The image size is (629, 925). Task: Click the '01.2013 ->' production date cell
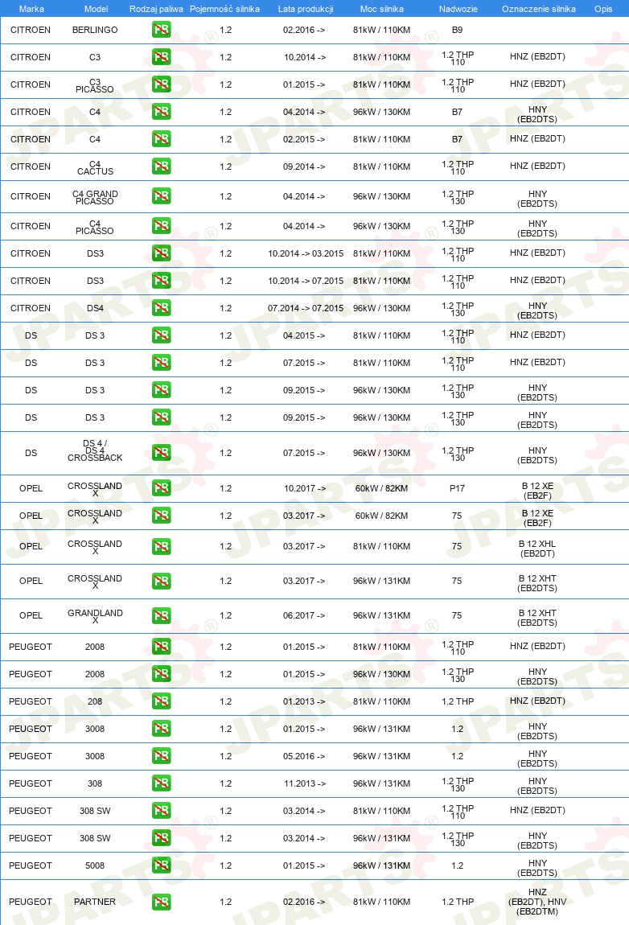point(304,701)
